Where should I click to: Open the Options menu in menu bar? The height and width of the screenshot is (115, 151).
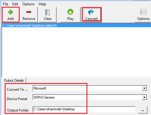[28, 4]
